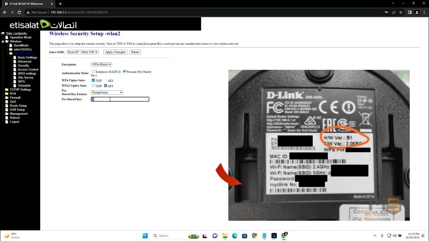Open the network tray icon
Viewport: 429px width, 241px height.
389,236
